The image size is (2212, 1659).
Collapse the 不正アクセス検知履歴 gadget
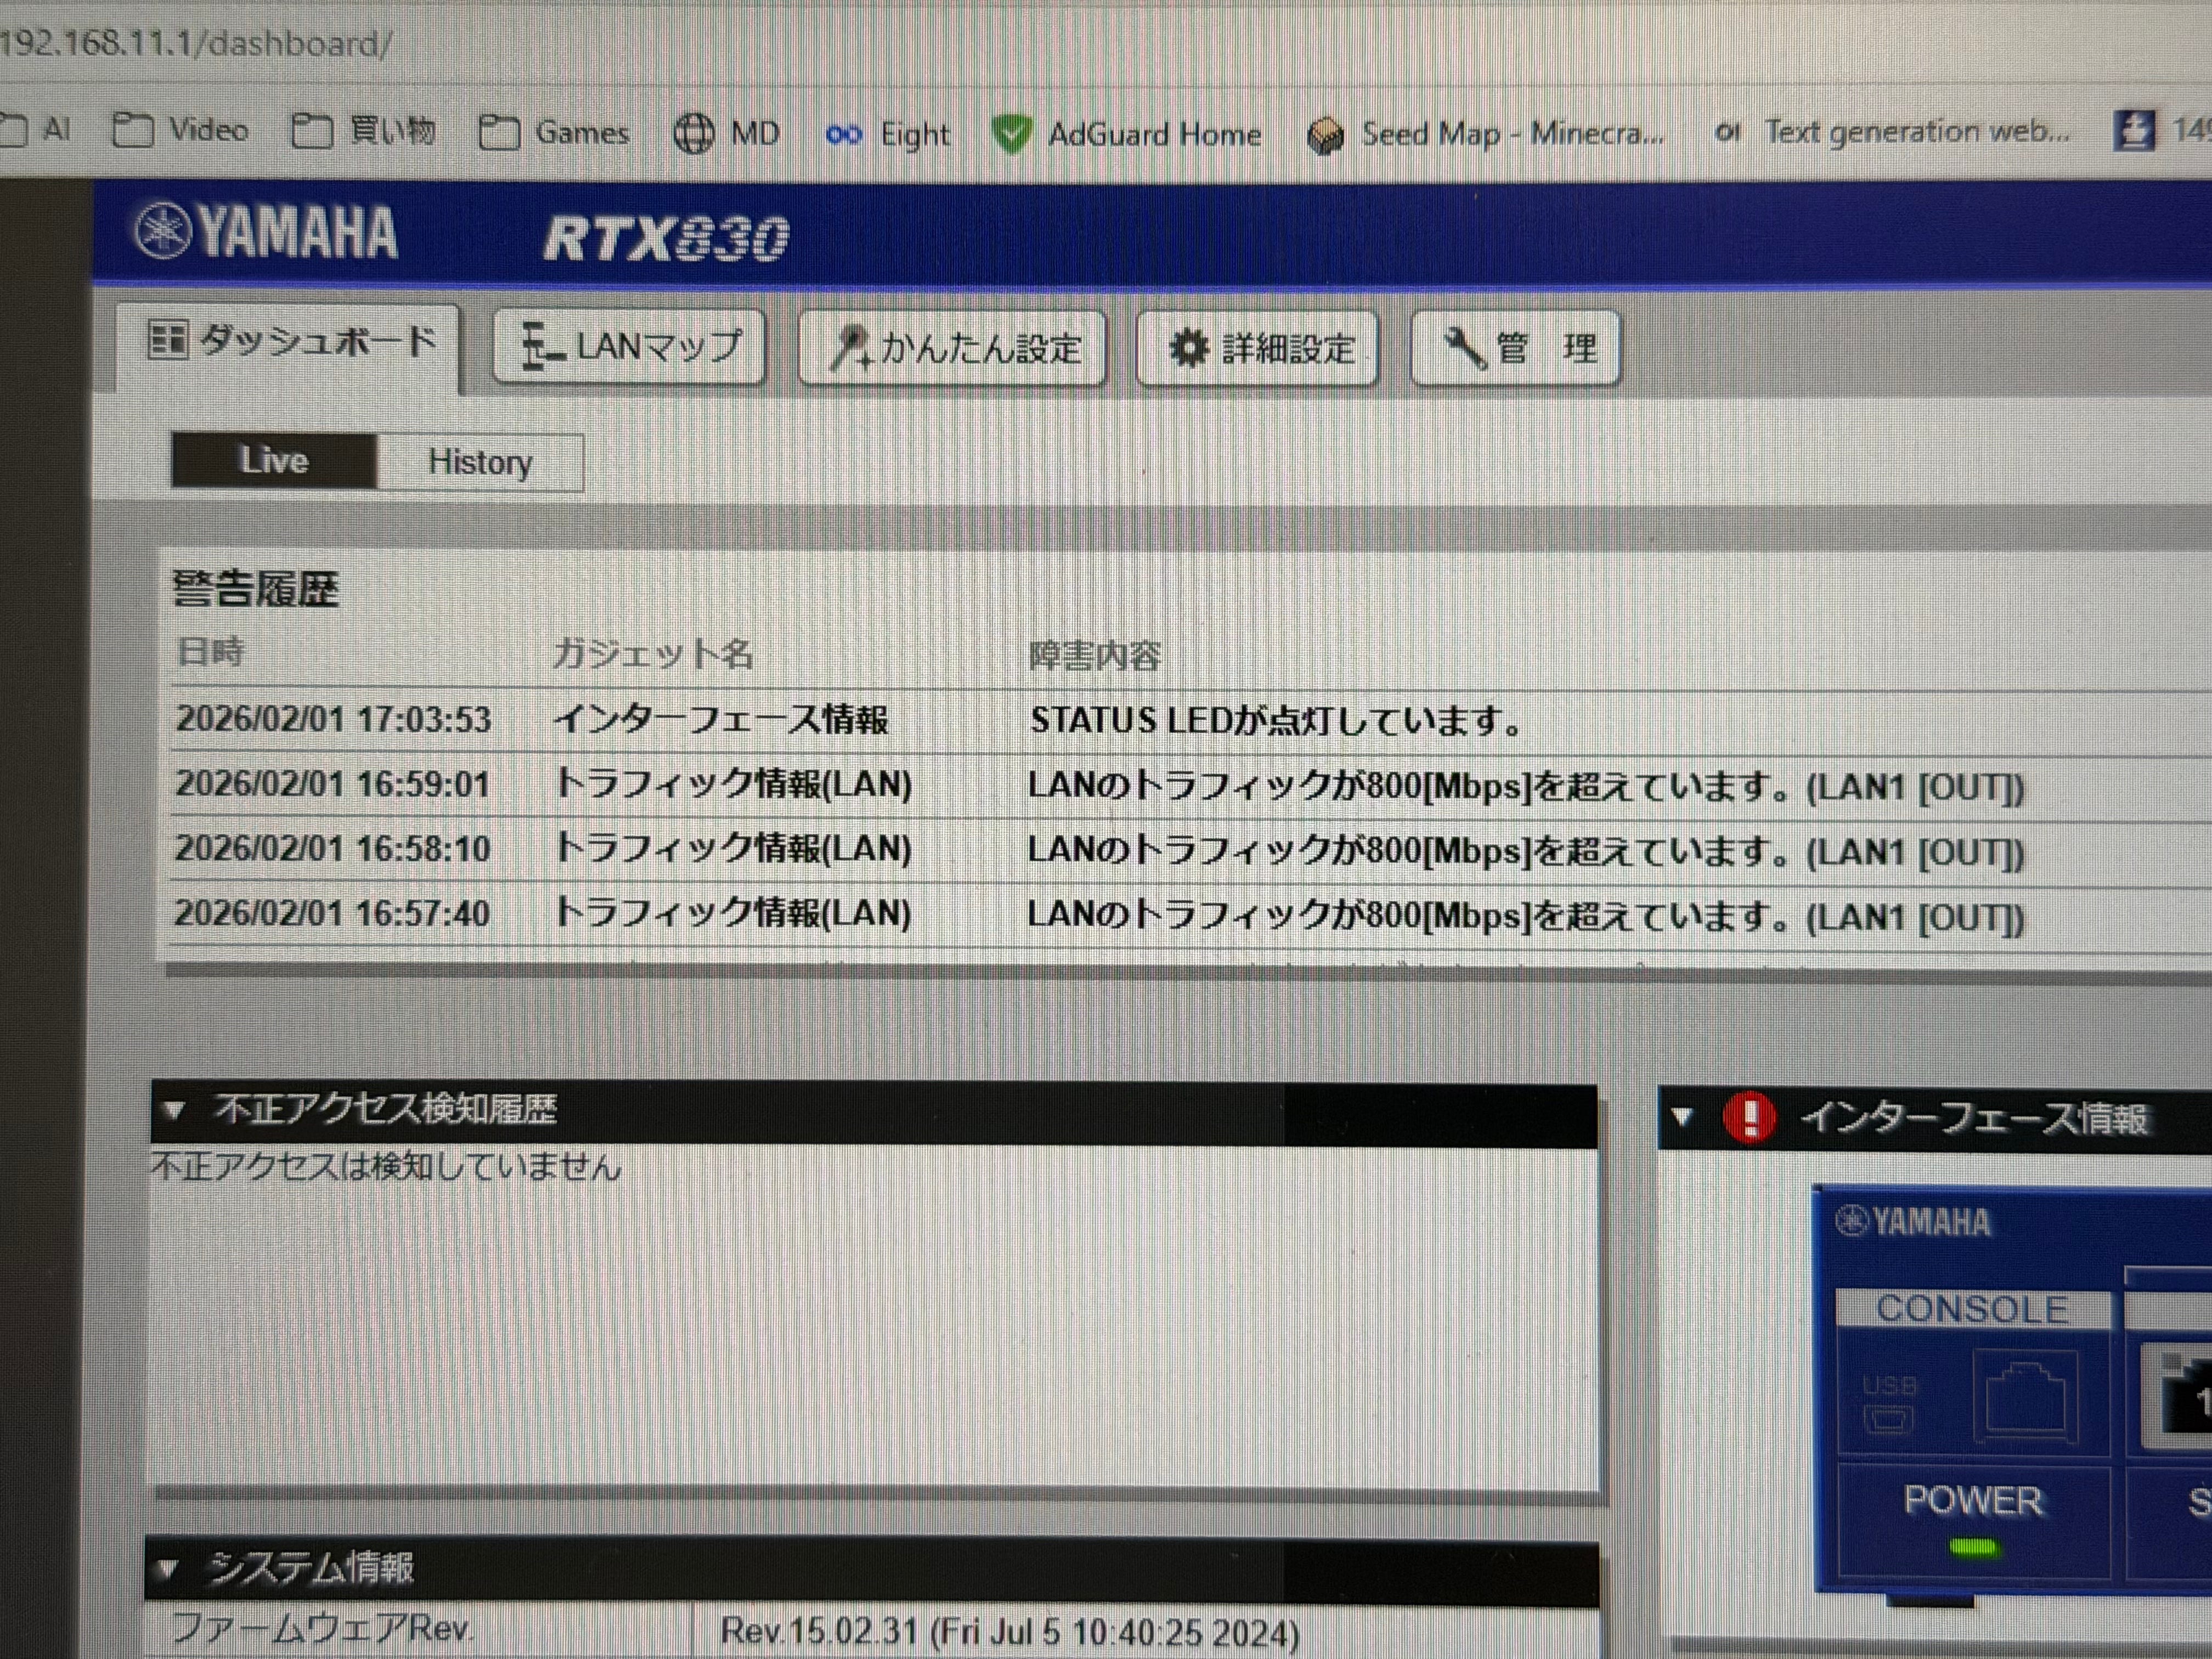point(175,1110)
